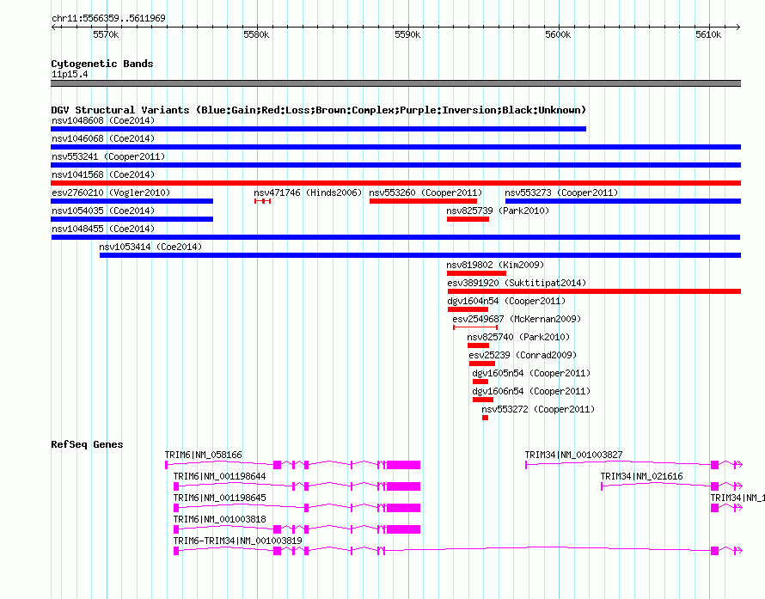Open nsv1048455 (Coe2014) label
The image size is (765, 599).
103,229
